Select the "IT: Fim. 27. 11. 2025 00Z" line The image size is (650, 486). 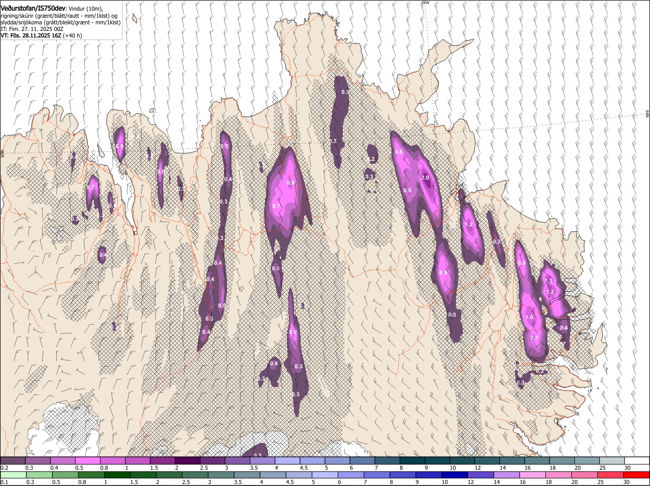(32, 29)
